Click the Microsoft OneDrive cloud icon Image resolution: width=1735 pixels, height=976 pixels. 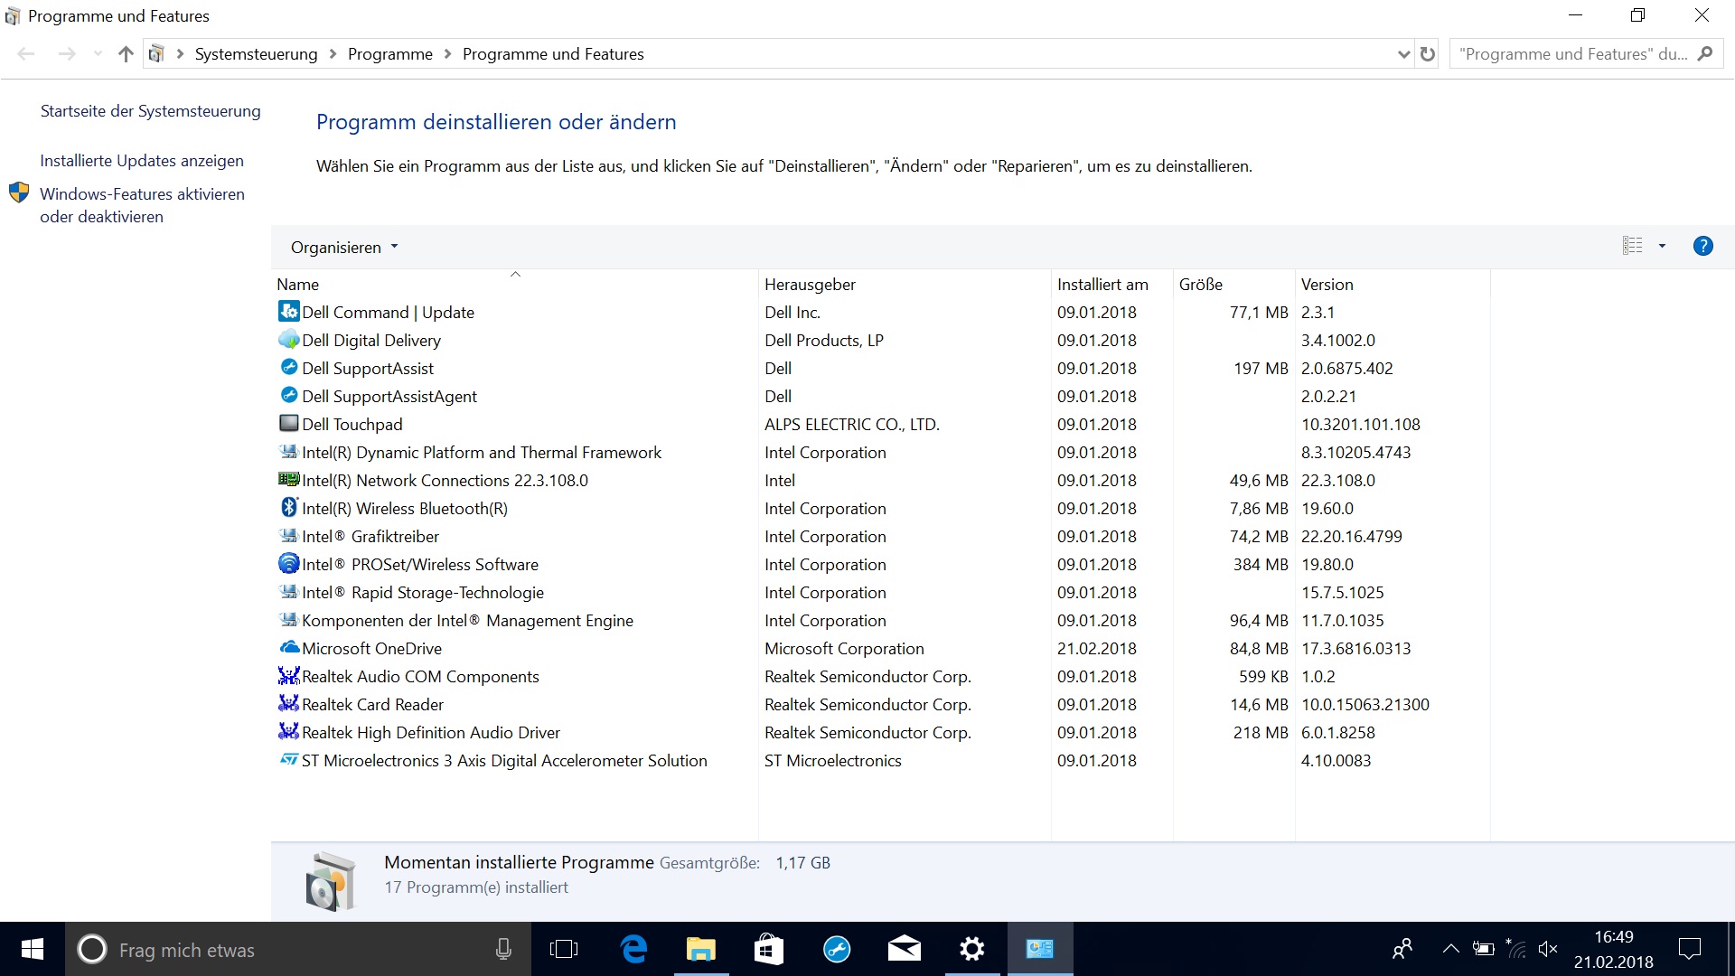tap(288, 648)
